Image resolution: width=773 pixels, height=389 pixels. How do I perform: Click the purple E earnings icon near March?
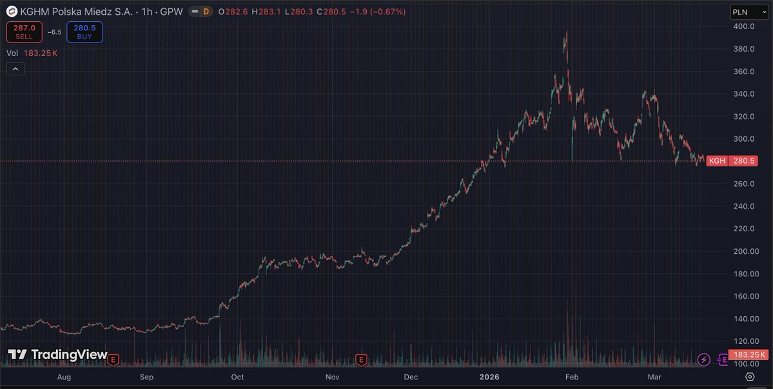[x=723, y=360]
